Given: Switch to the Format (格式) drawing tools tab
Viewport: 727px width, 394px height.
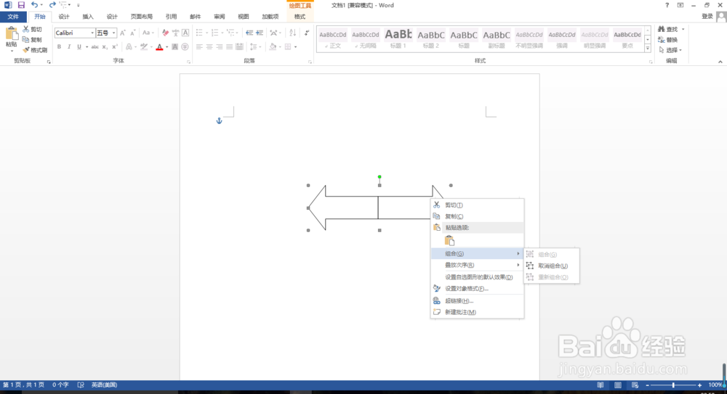Looking at the screenshot, I should (x=300, y=17).
